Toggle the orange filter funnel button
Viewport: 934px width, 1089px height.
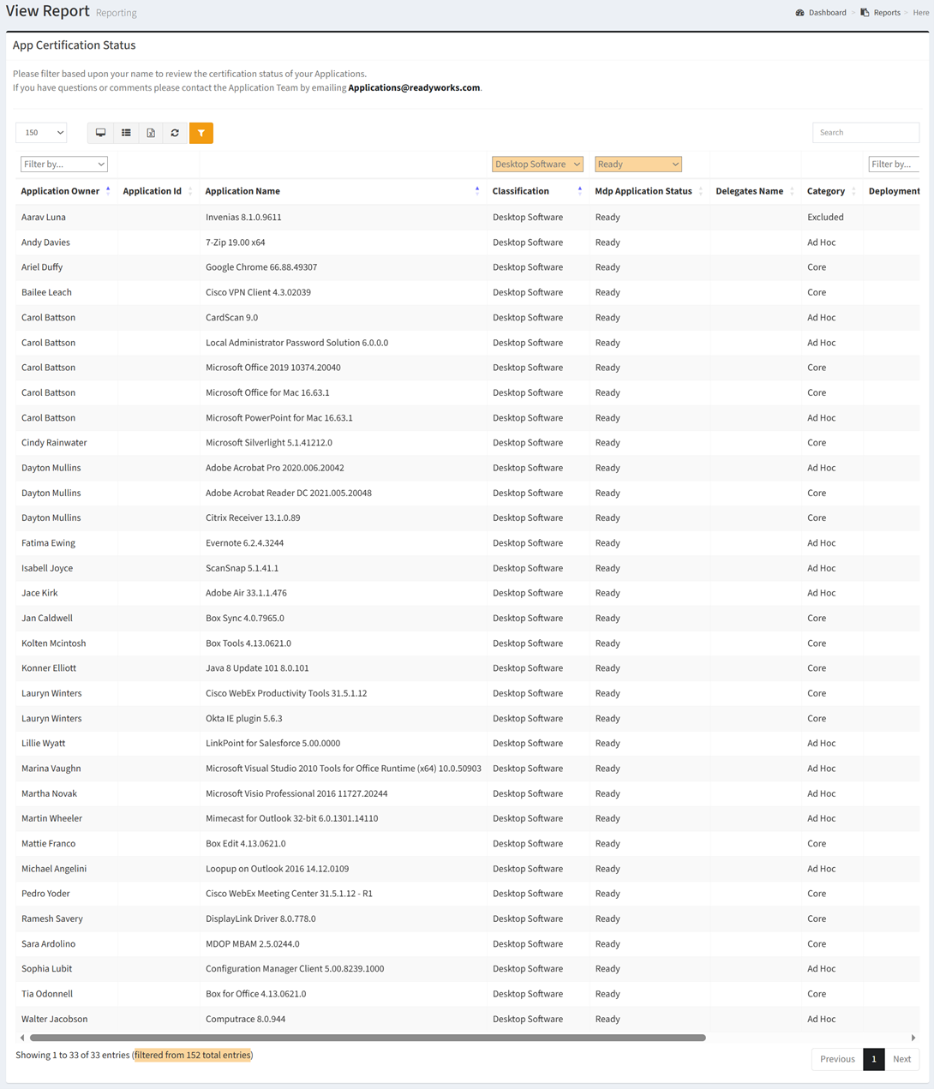(x=201, y=133)
